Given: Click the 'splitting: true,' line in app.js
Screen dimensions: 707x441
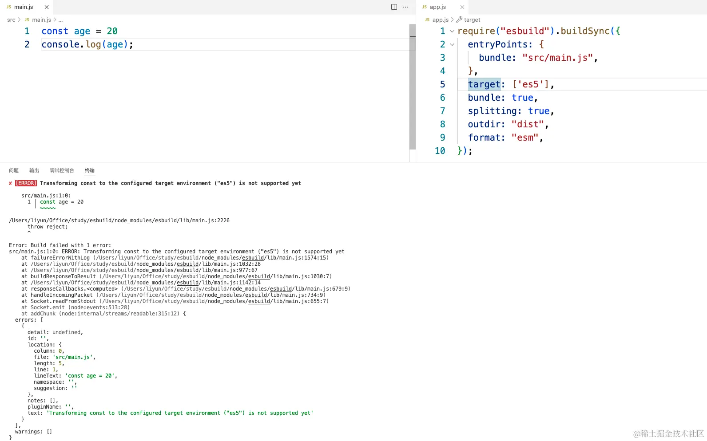Looking at the screenshot, I should pos(511,111).
